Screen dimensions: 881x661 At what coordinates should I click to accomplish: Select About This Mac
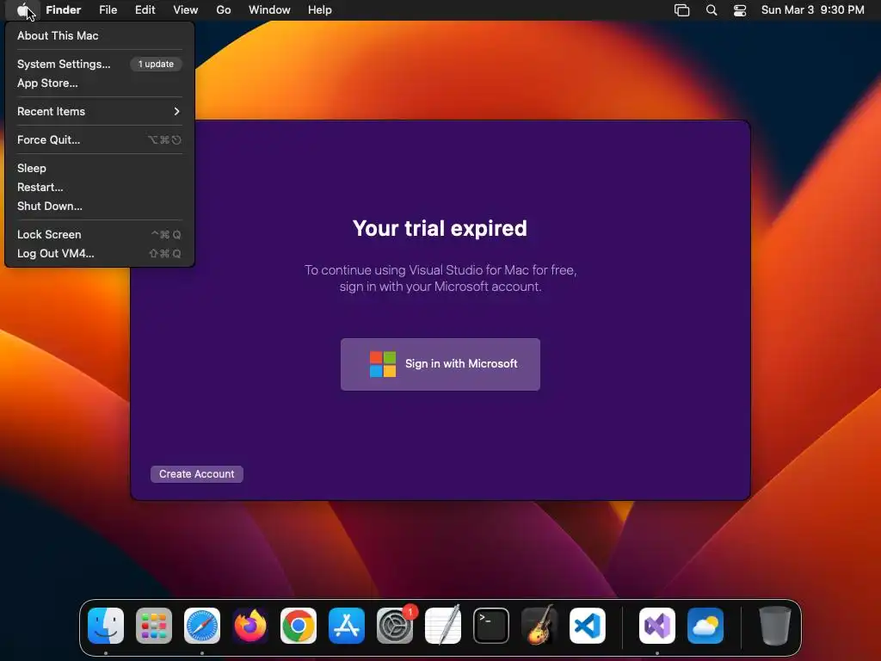(x=100, y=35)
